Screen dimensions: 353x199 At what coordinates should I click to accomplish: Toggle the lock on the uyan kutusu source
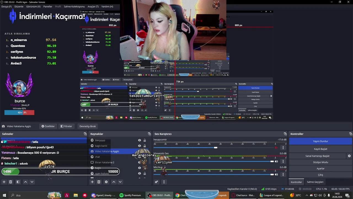(145, 174)
